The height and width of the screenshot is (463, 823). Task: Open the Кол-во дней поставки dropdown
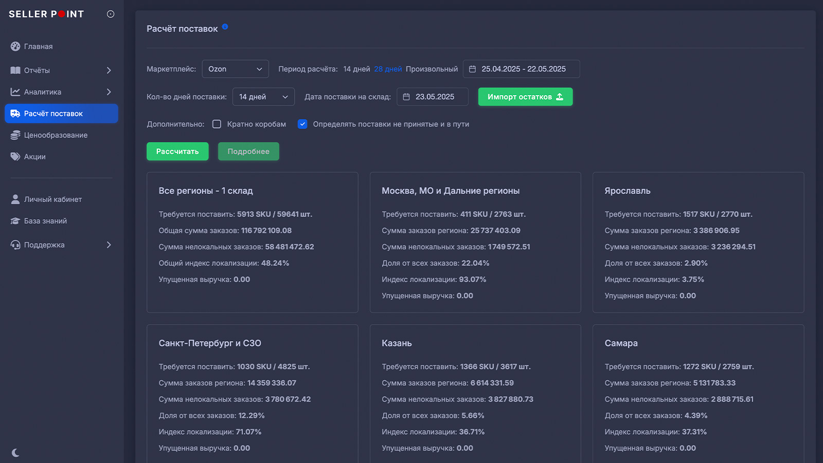(x=263, y=97)
